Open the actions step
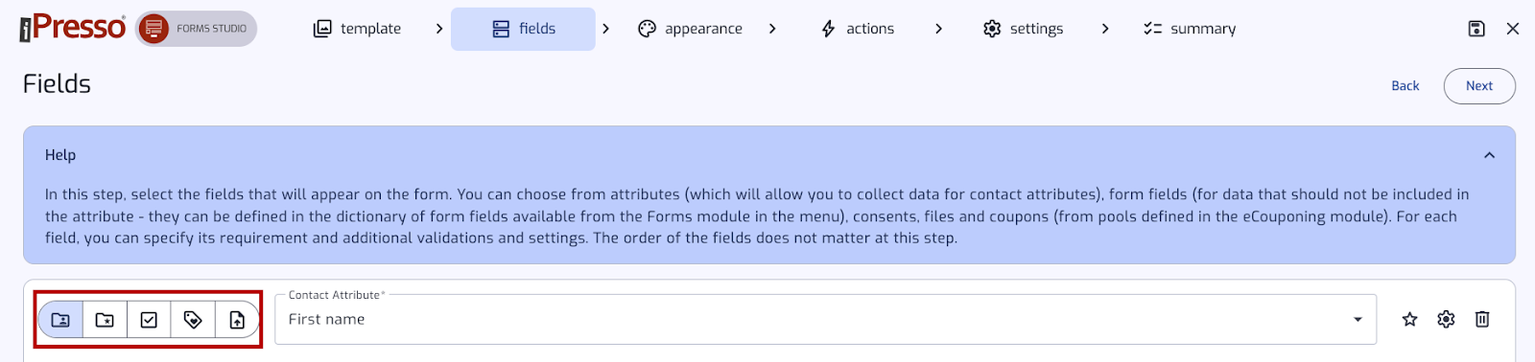Image resolution: width=1535 pixels, height=362 pixels. click(858, 29)
